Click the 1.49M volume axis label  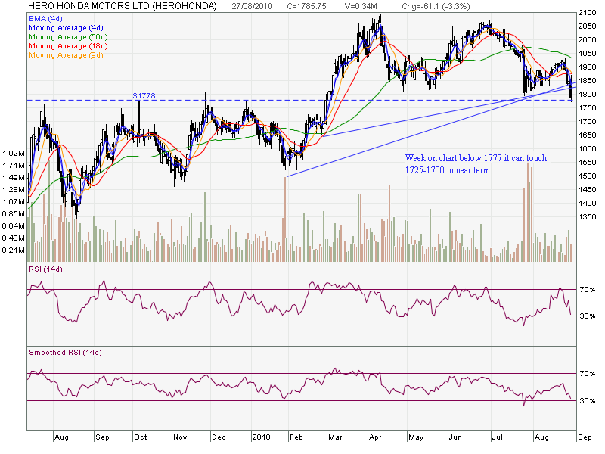13,178
